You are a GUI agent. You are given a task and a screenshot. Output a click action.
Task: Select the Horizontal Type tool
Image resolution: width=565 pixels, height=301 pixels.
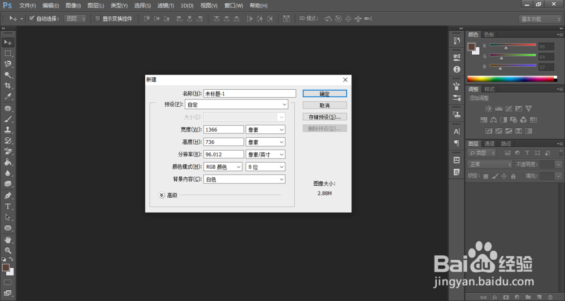tap(7, 206)
